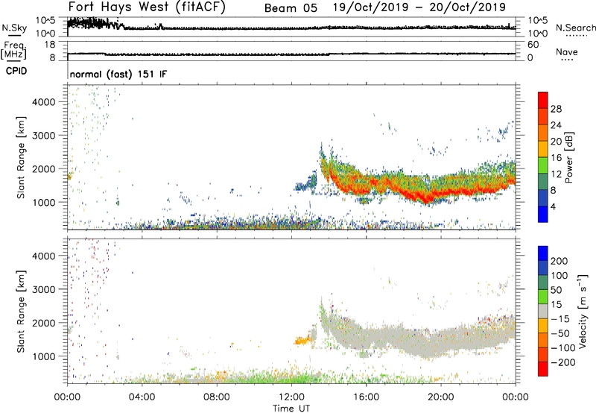The image size is (596, 413).
Task: Click the 16 label on power colorbar
Action: (x=556, y=158)
